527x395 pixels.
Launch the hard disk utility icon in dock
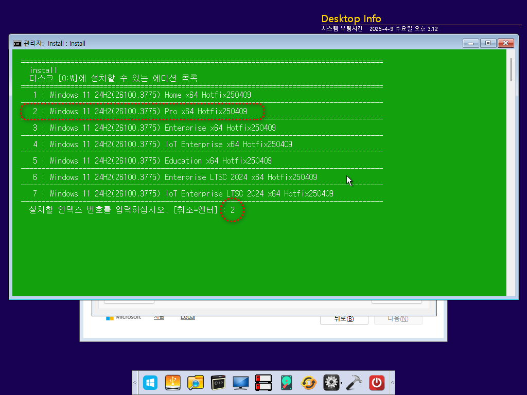(286, 383)
